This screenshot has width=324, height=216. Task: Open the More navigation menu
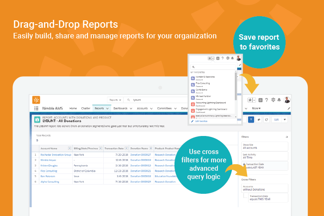click(x=256, y=108)
